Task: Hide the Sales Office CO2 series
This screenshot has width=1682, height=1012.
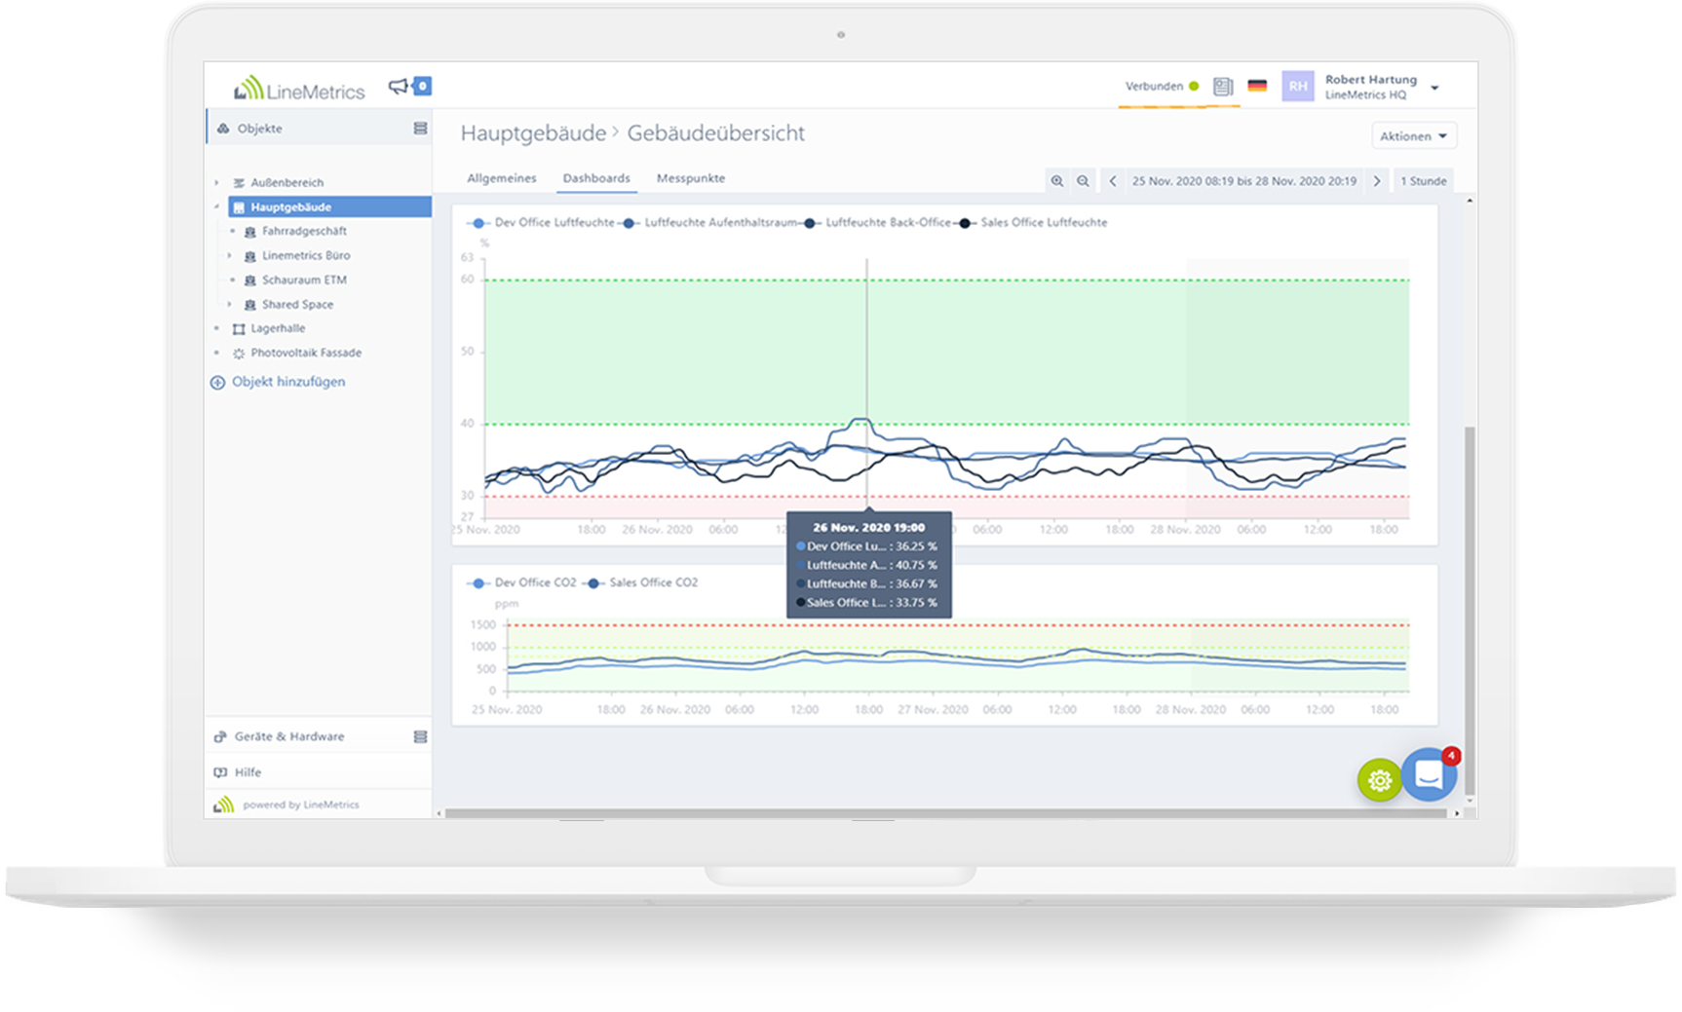Action: coord(653,582)
